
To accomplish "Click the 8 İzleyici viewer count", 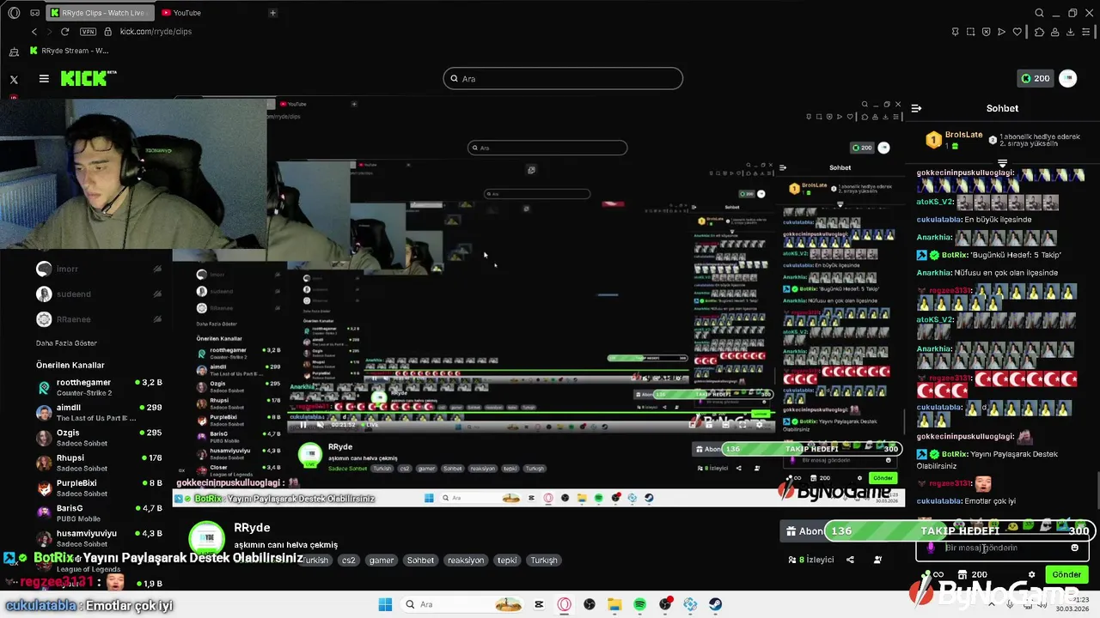I will pos(811,560).
